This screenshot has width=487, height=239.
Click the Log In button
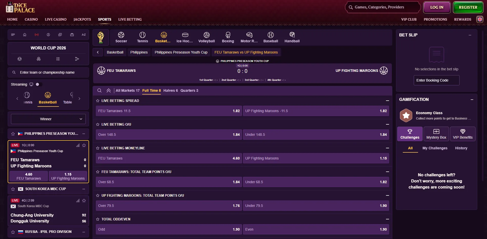(437, 7)
